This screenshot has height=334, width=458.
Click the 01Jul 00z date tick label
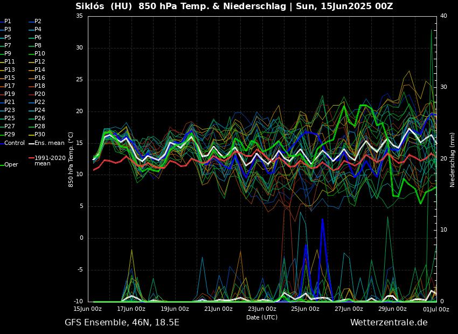(x=436, y=309)
